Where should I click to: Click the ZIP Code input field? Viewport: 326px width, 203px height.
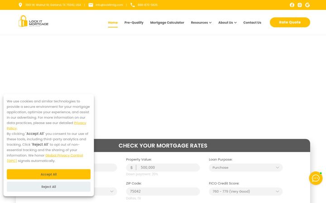coord(163,191)
